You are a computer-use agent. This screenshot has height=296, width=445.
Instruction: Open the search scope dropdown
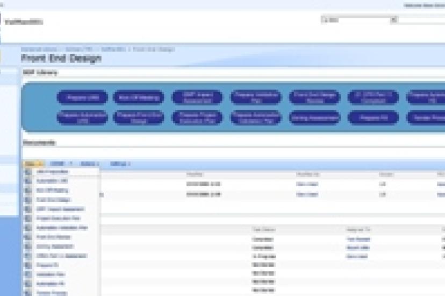click(x=393, y=19)
